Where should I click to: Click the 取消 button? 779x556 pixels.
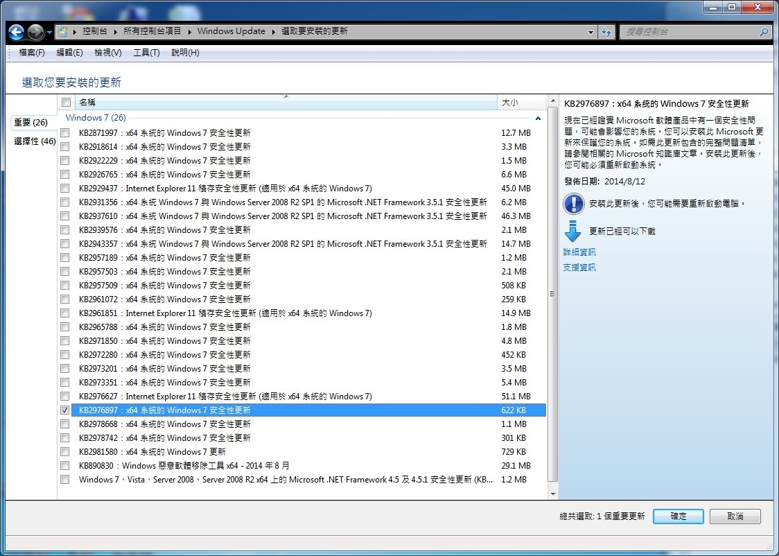pos(735,516)
